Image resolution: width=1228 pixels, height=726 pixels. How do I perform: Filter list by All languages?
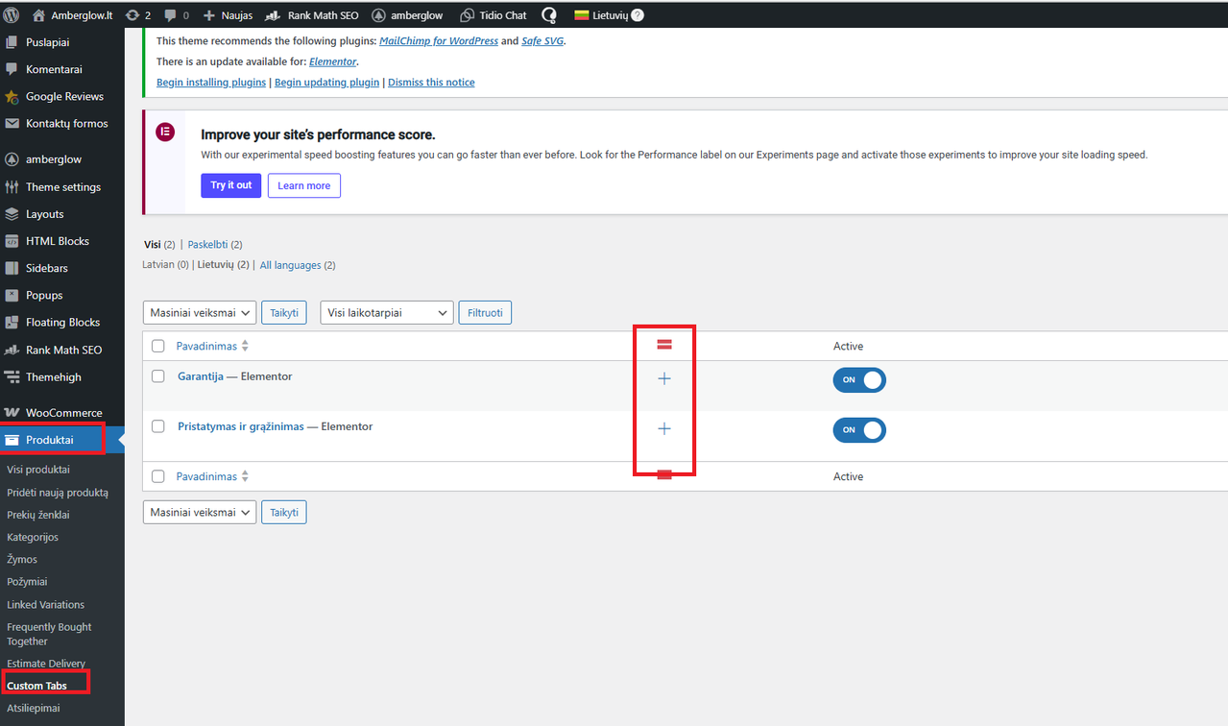click(x=290, y=265)
